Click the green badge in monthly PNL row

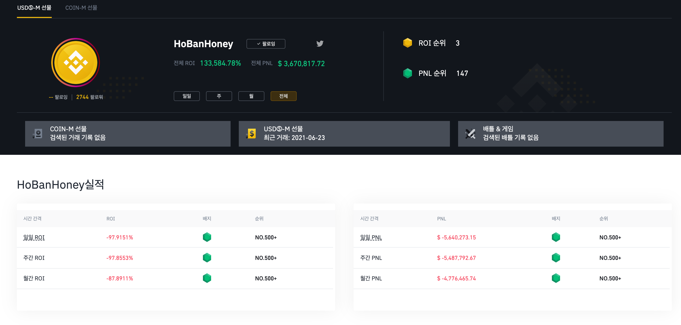tap(556, 278)
